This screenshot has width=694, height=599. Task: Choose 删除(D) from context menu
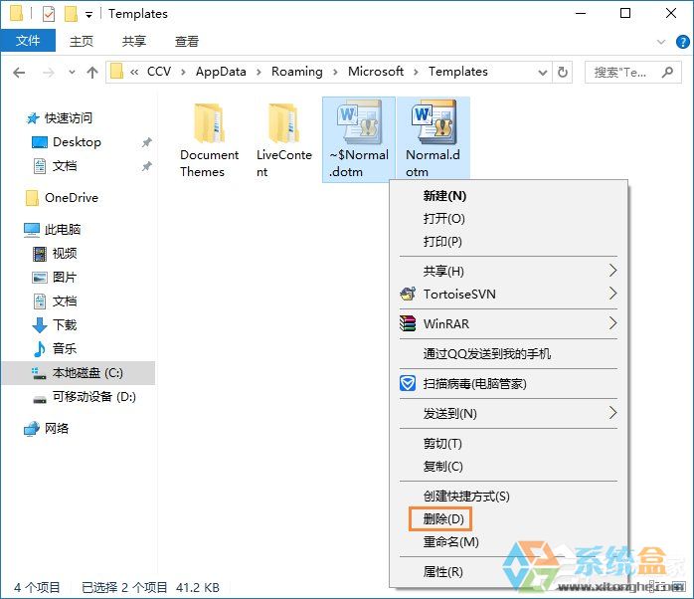pyautogui.click(x=508, y=518)
